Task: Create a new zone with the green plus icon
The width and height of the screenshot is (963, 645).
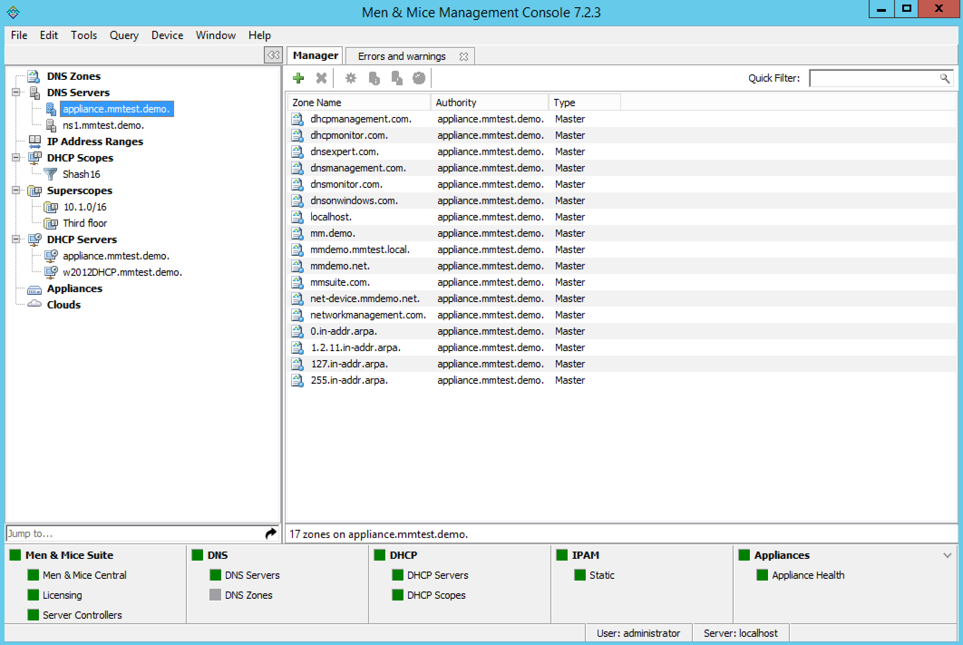Action: tap(298, 78)
